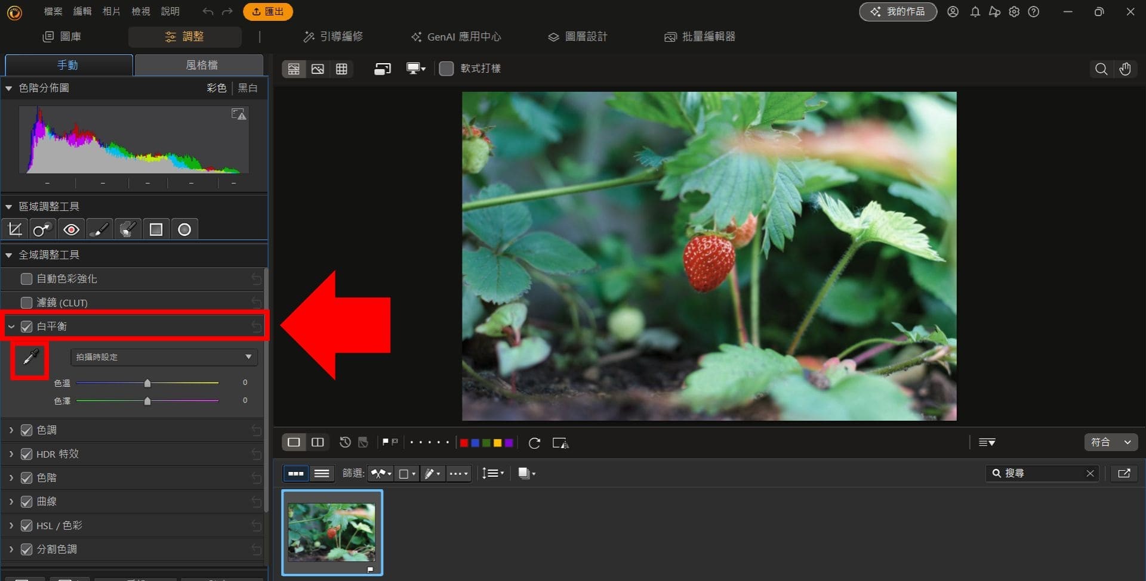Click the 色澤 slider handle

click(x=147, y=400)
